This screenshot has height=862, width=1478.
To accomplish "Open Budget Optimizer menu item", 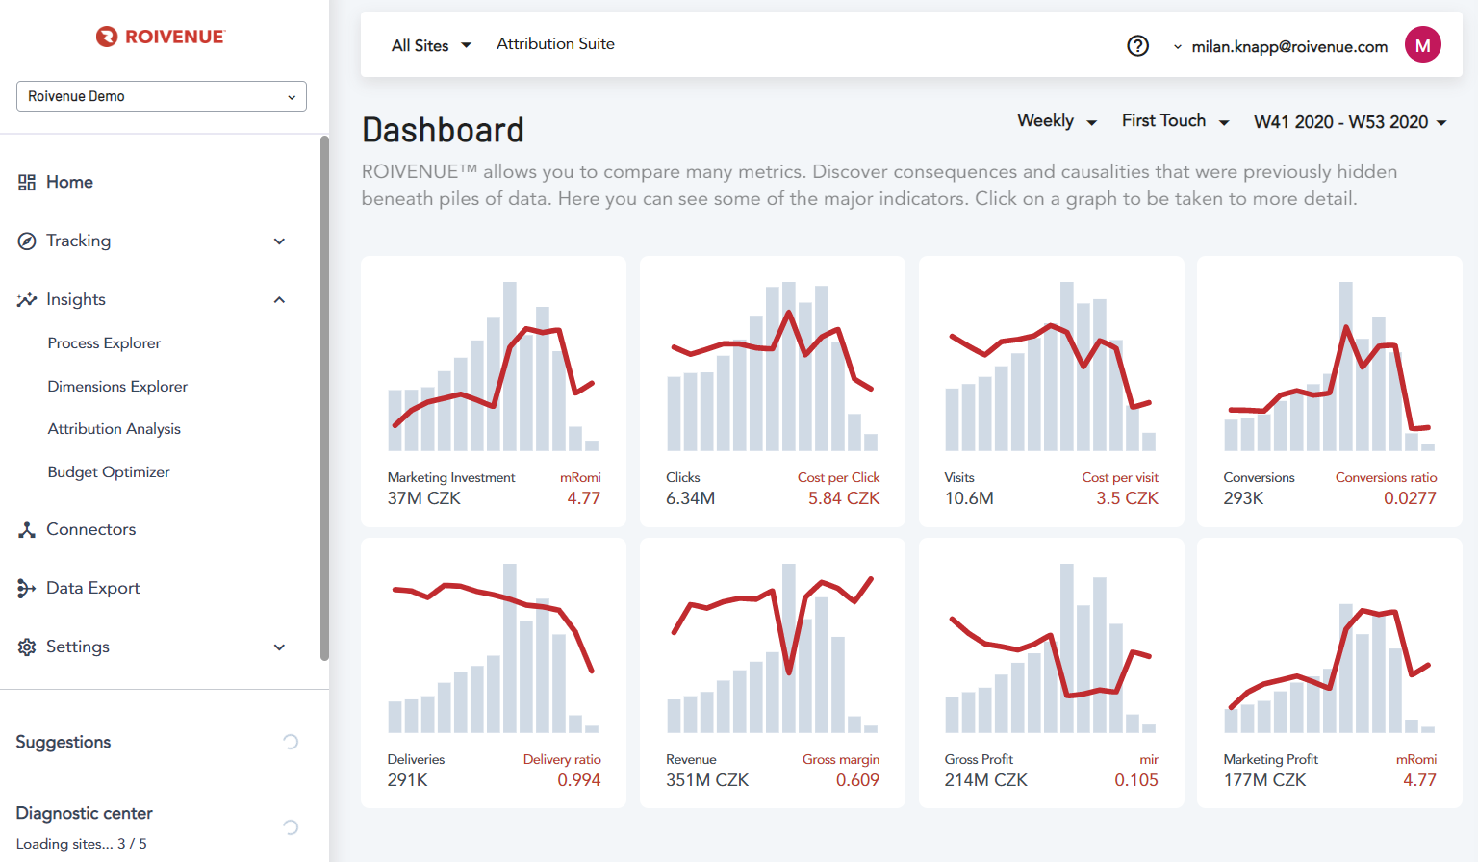I will pyautogui.click(x=109, y=472).
